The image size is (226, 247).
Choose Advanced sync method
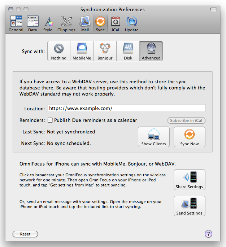151,51
